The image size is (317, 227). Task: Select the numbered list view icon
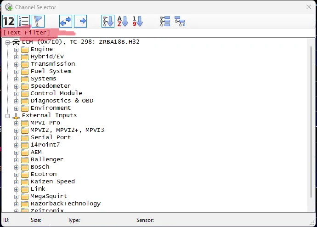pos(23,21)
